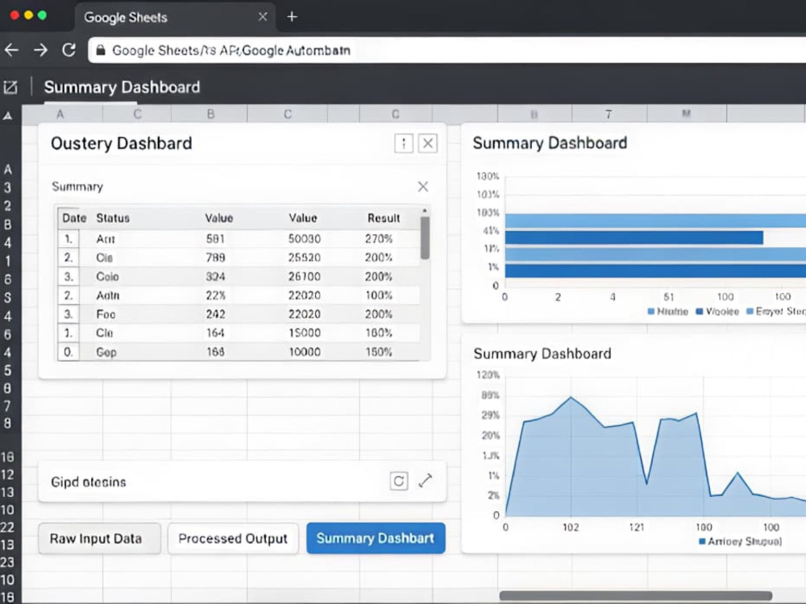
Task: Close the Oustery Dashbard panel
Action: click(428, 143)
